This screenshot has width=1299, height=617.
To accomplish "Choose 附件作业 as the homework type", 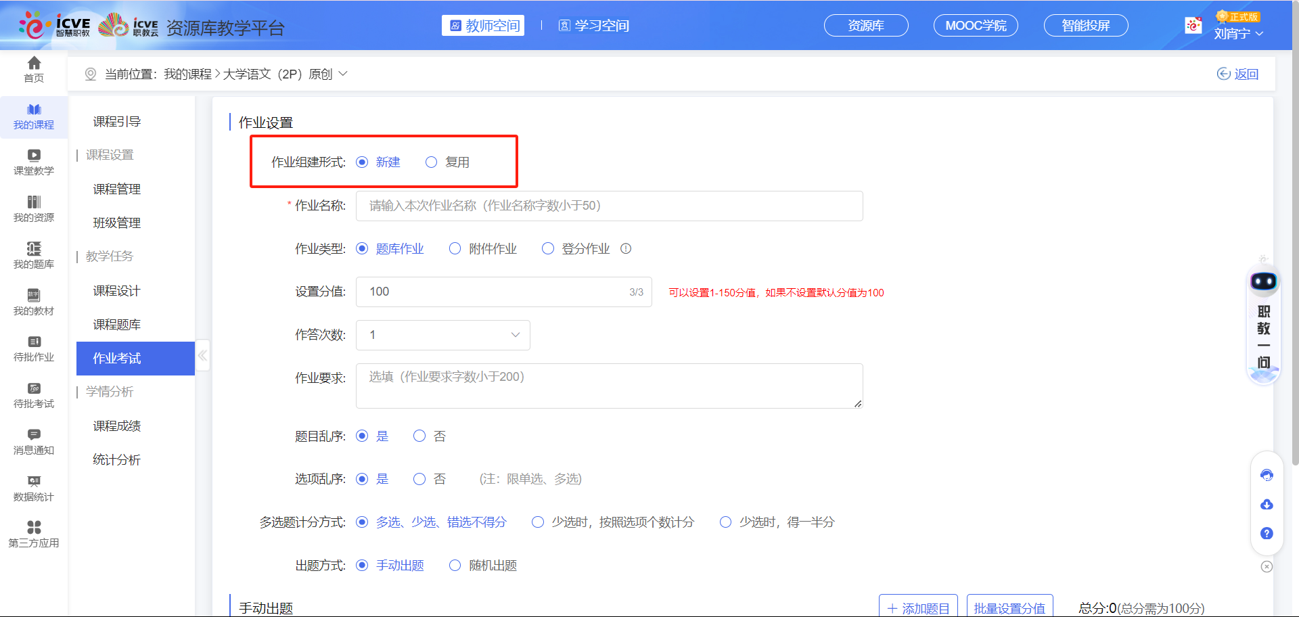I will coord(455,248).
